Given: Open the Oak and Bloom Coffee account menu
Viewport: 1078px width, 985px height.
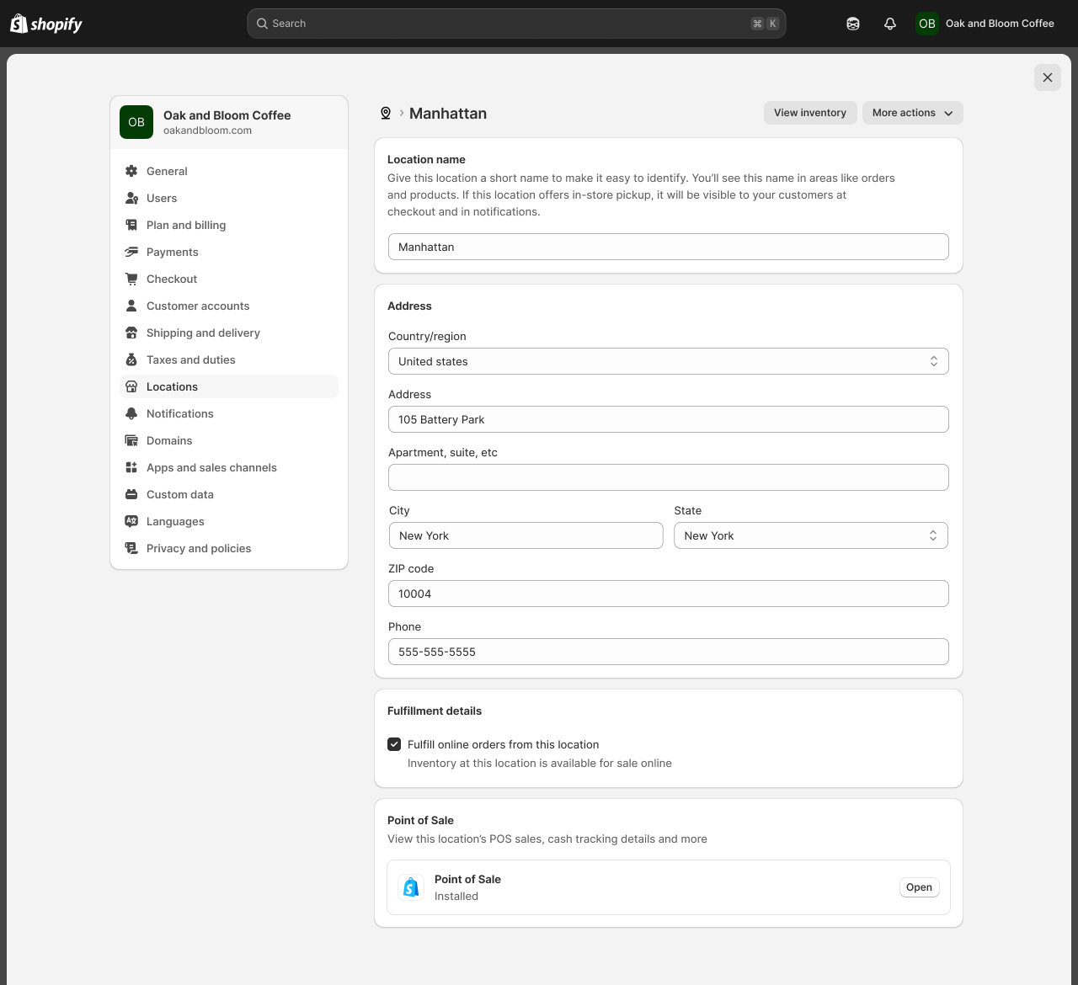Looking at the screenshot, I should click(985, 24).
